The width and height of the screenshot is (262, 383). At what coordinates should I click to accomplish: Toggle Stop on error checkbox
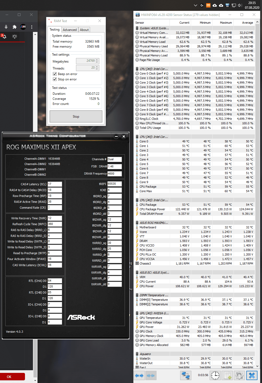click(55, 79)
